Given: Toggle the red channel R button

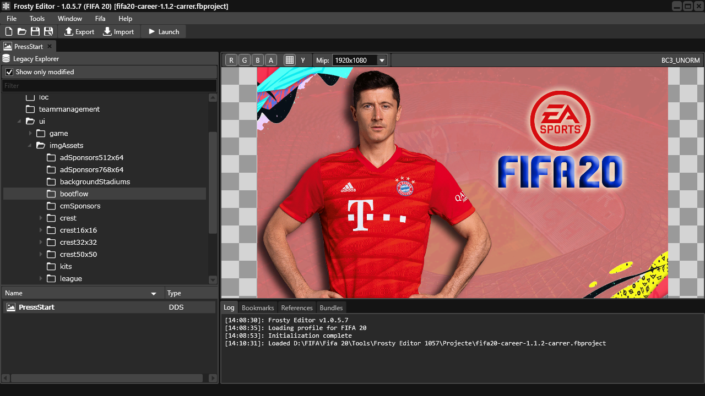Looking at the screenshot, I should click(231, 60).
